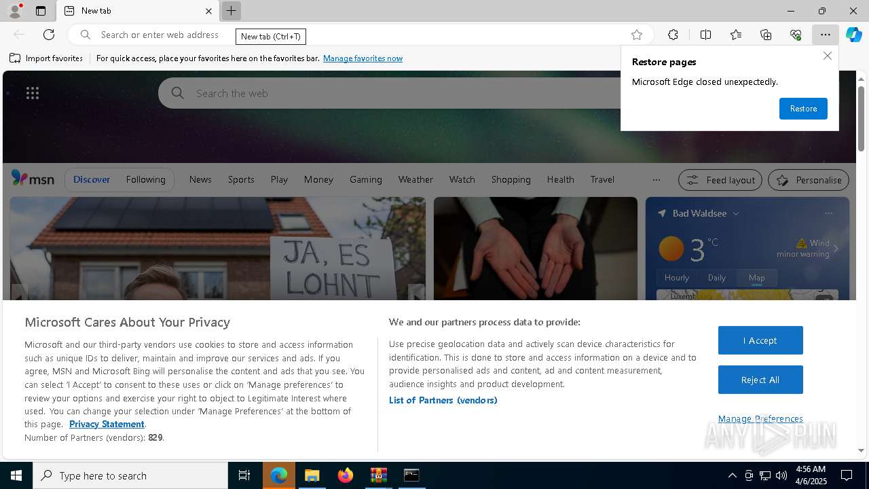The width and height of the screenshot is (869, 489).
Task: Open the apps grid launcher
Action: (33, 93)
